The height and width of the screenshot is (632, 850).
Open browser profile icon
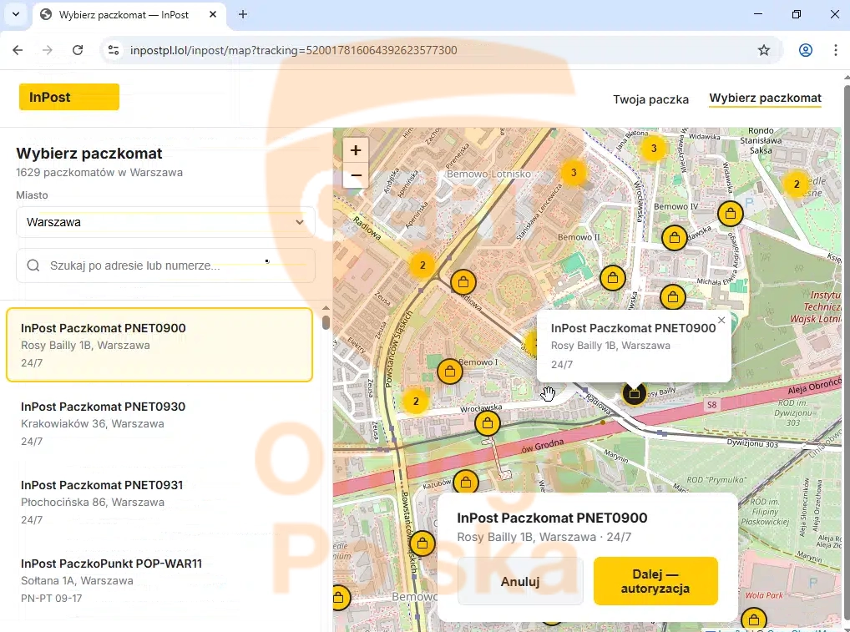(x=806, y=50)
